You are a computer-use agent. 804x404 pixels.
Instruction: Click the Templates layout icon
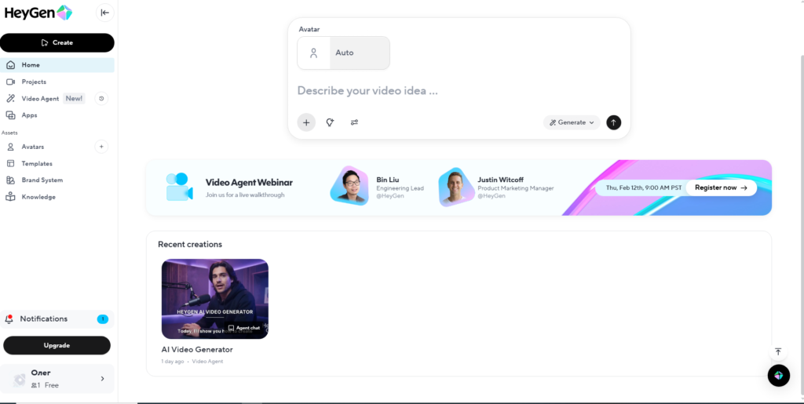coord(10,164)
